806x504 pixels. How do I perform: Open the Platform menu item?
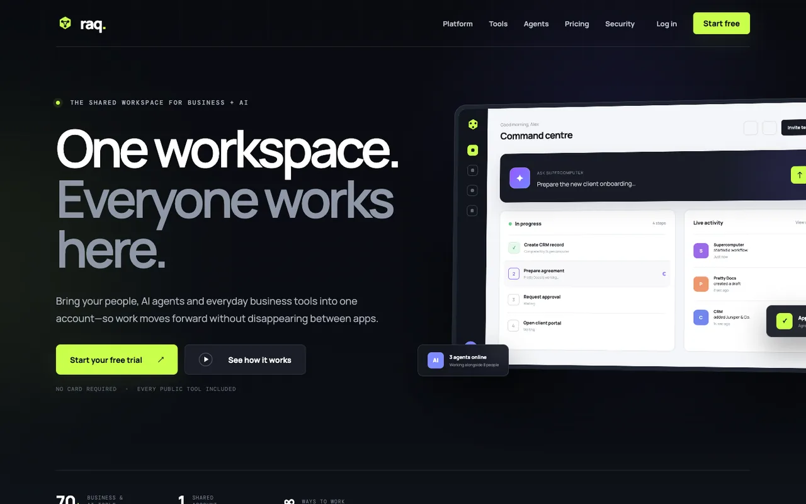pyautogui.click(x=458, y=24)
